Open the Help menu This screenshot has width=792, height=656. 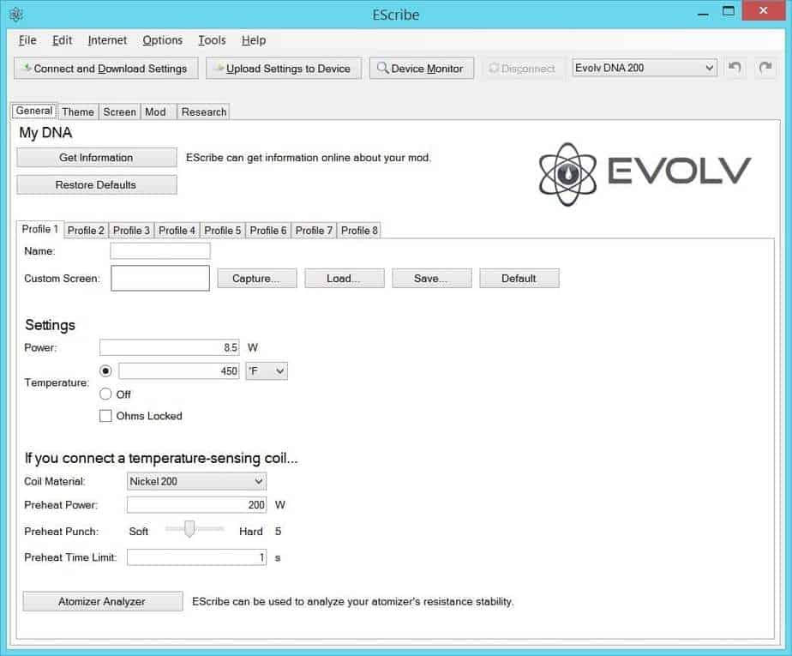pyautogui.click(x=254, y=40)
